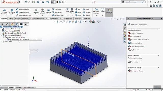Open the Linear Pattern dropdown arrow
The image size is (163, 91).
(72, 16)
